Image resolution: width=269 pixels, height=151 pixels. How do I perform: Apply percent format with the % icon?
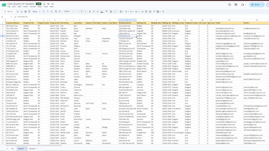(48, 11)
